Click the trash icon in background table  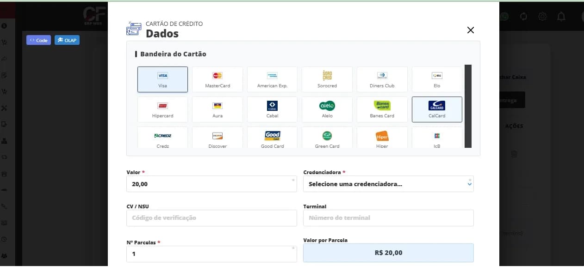pos(514,154)
